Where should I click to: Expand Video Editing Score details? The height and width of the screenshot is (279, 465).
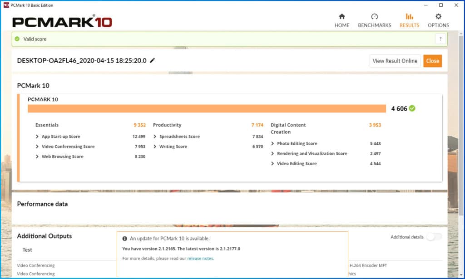point(272,163)
